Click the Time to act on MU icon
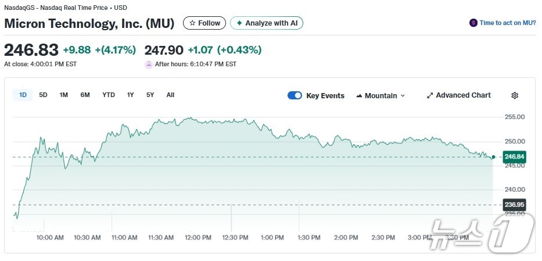Viewport: 542px width, 261px height. pos(473,23)
